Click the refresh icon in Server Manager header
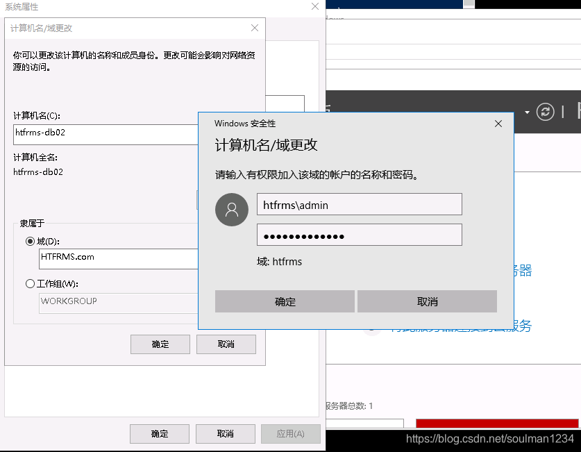This screenshot has width=581, height=452. 545,112
